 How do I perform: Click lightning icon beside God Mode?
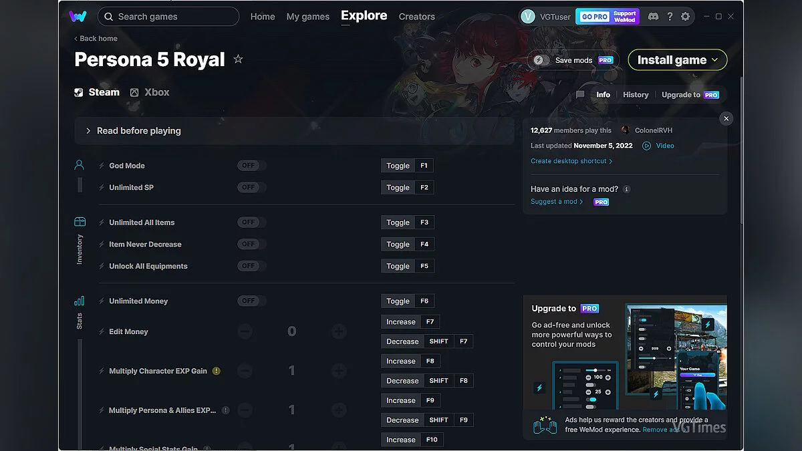102,166
